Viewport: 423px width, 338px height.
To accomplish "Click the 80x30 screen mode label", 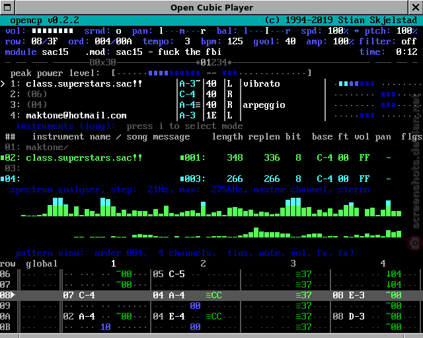I will click(x=103, y=63).
